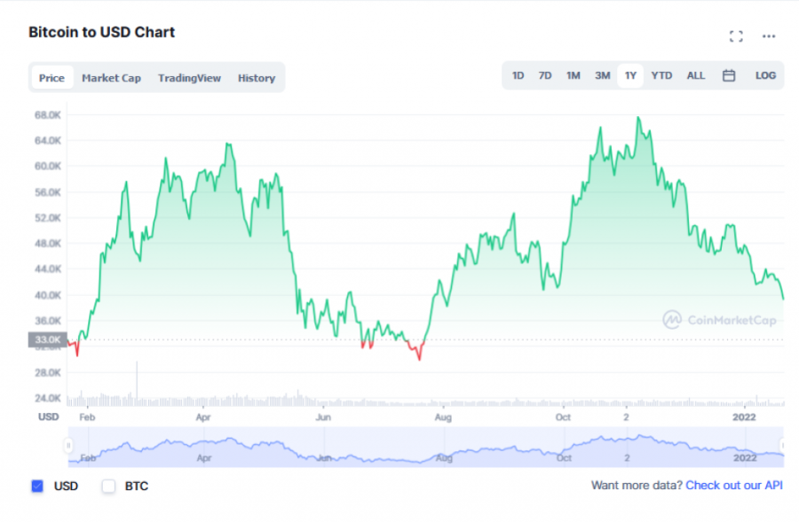Follow the 'Check out our API' link
Image resolution: width=799 pixels, height=522 pixels.
(733, 486)
